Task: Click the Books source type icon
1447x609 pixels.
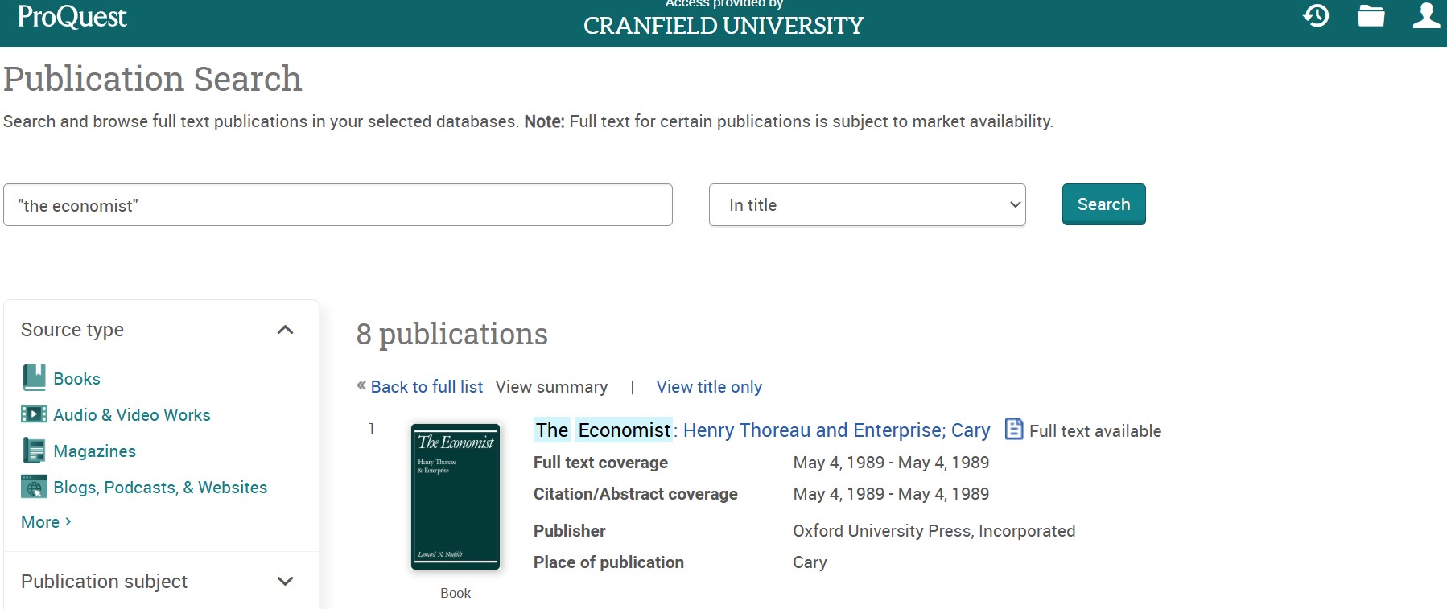Action: click(34, 378)
